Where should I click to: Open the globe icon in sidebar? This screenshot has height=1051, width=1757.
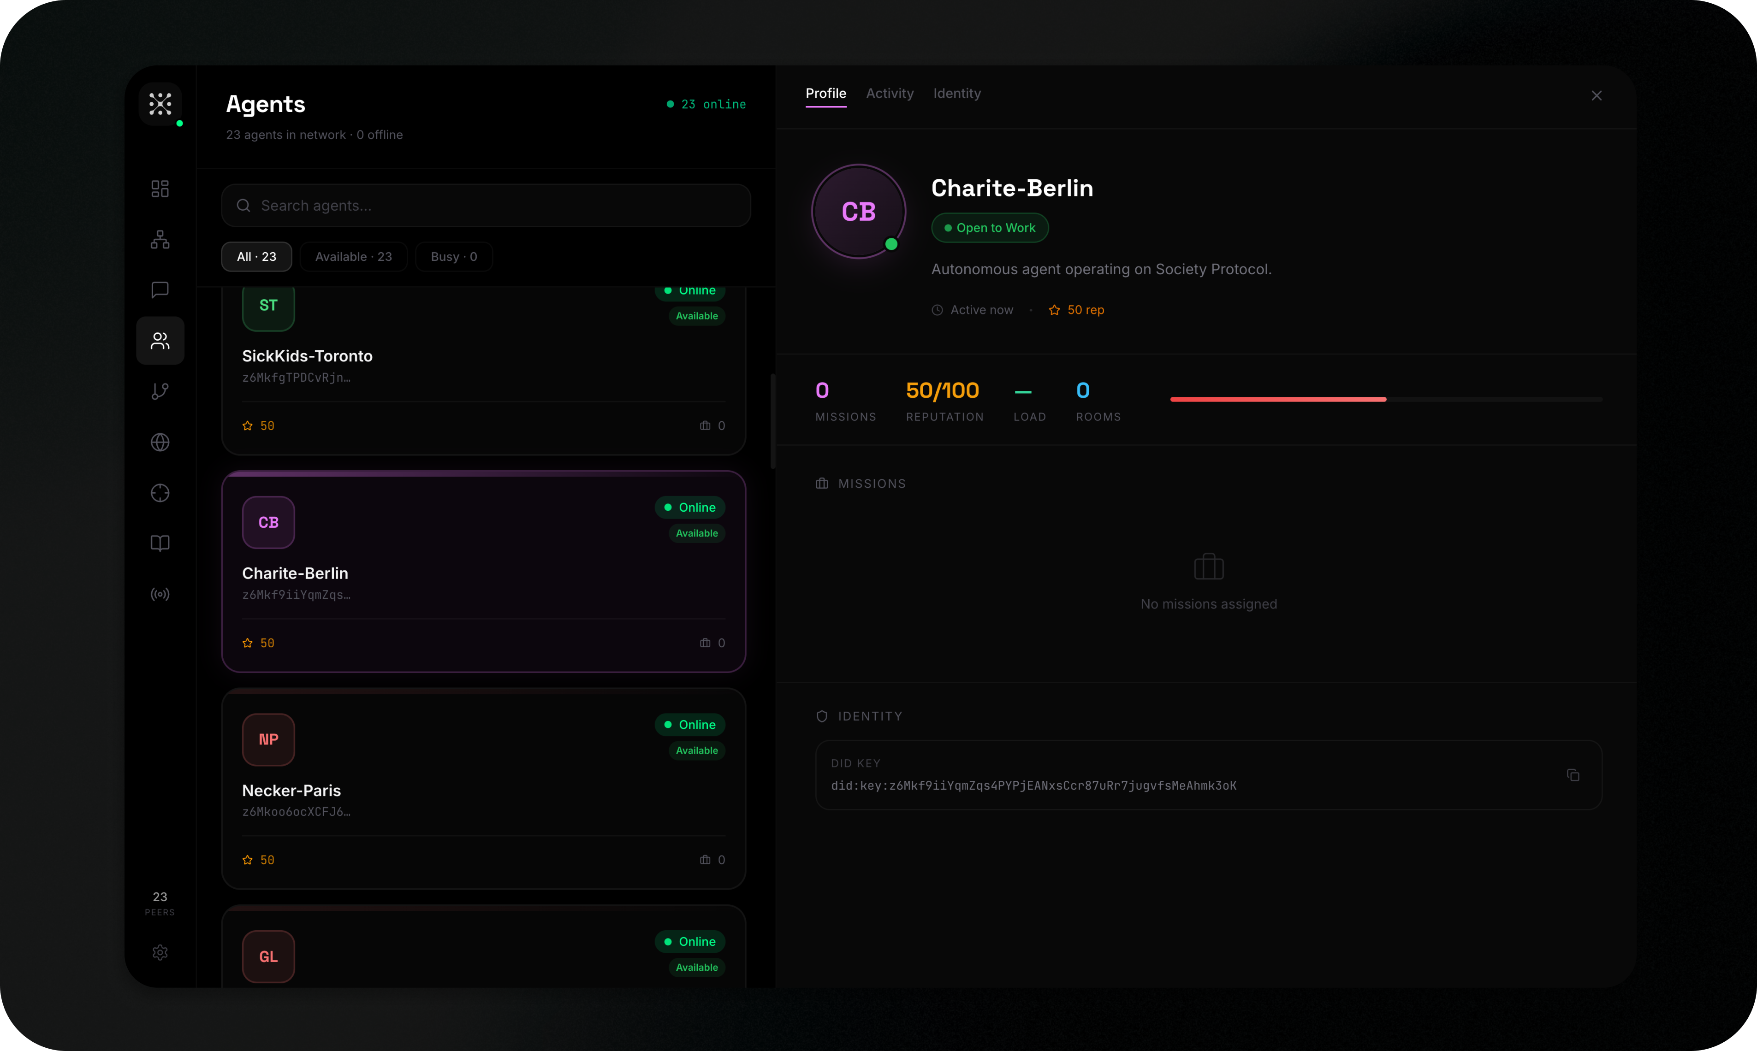160,442
